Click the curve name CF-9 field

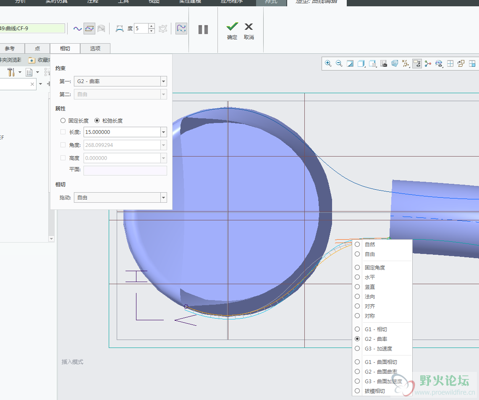pyautogui.click(x=32, y=29)
